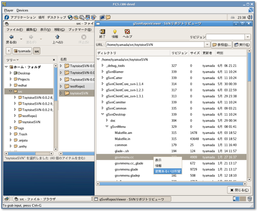
Task: Click the 上へ(U) up arrow icon
Action: pos(58,37)
